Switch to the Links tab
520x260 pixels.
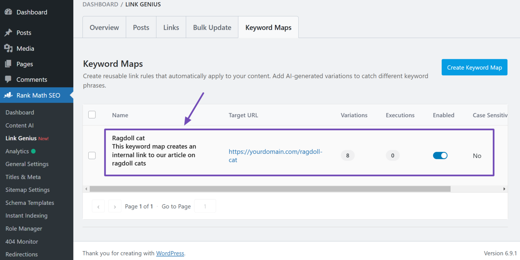171,27
